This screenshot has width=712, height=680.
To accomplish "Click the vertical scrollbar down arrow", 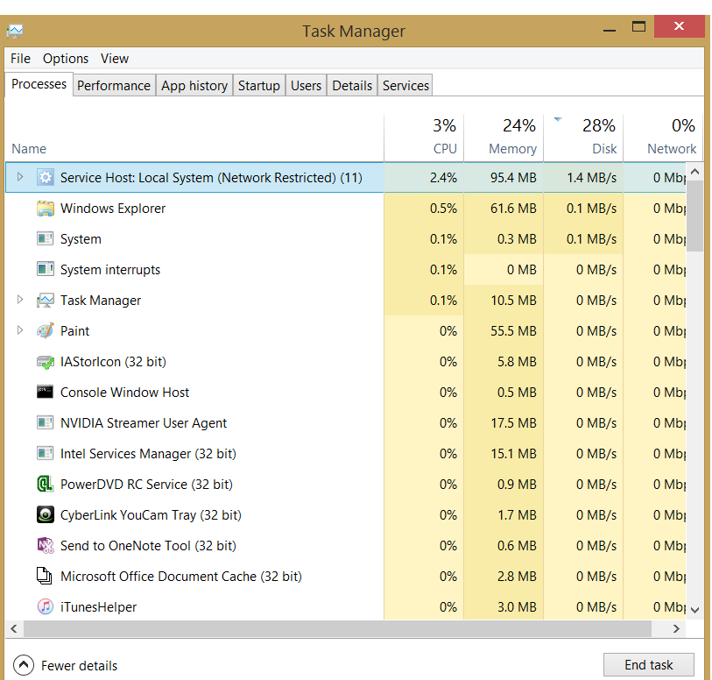I will click(x=694, y=610).
